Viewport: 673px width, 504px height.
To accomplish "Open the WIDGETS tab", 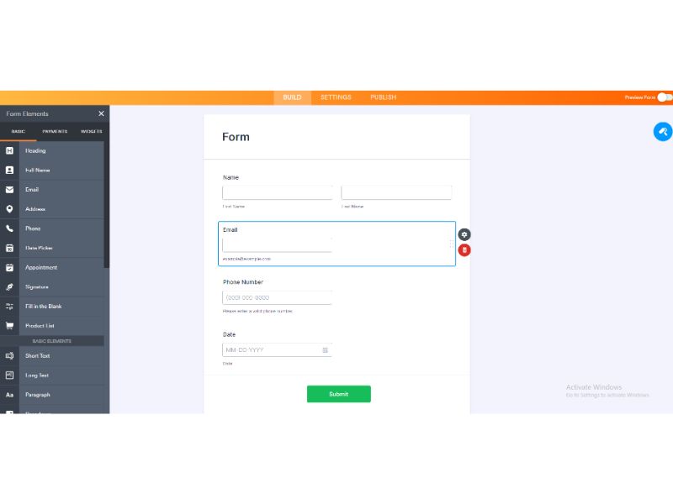I will 90,131.
